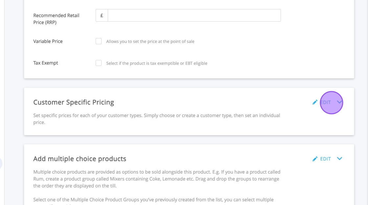Click the 'Allows you to set the price' text
The width and height of the screenshot is (368, 205).
pyautogui.click(x=150, y=42)
